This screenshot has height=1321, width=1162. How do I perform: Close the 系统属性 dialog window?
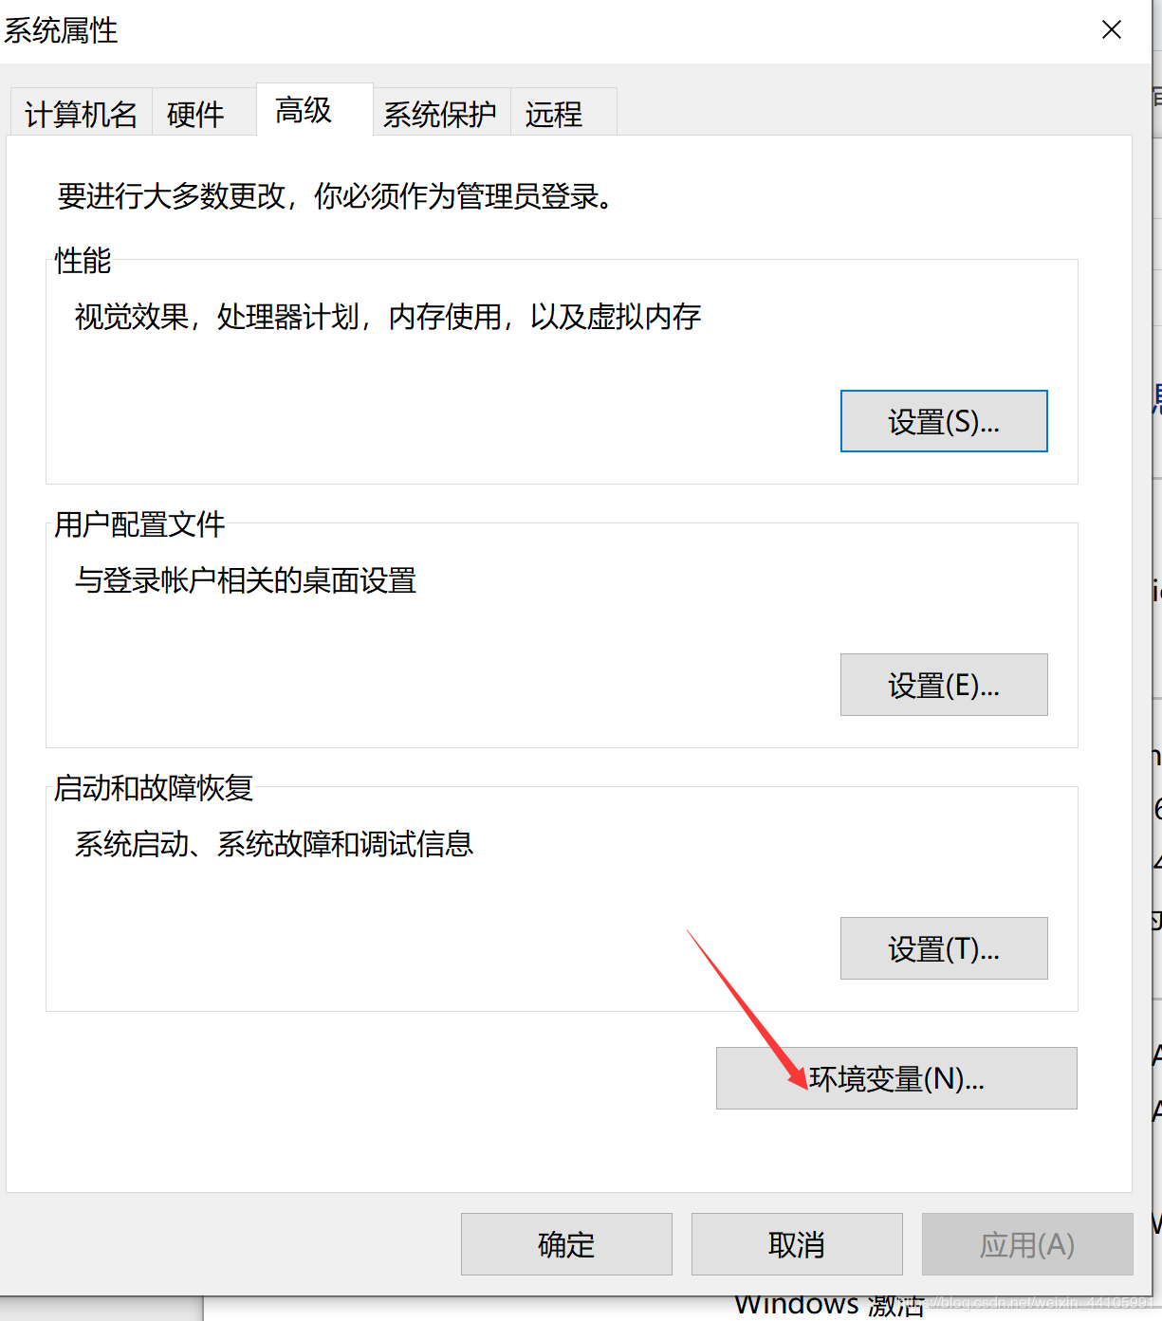[1112, 30]
